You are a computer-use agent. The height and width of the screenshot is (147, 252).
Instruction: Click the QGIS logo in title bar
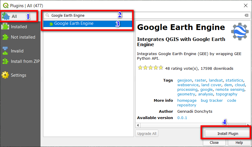click(6, 6)
